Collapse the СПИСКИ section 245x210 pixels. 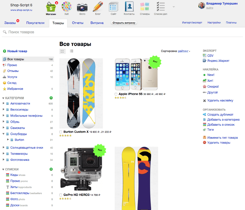click(3, 169)
